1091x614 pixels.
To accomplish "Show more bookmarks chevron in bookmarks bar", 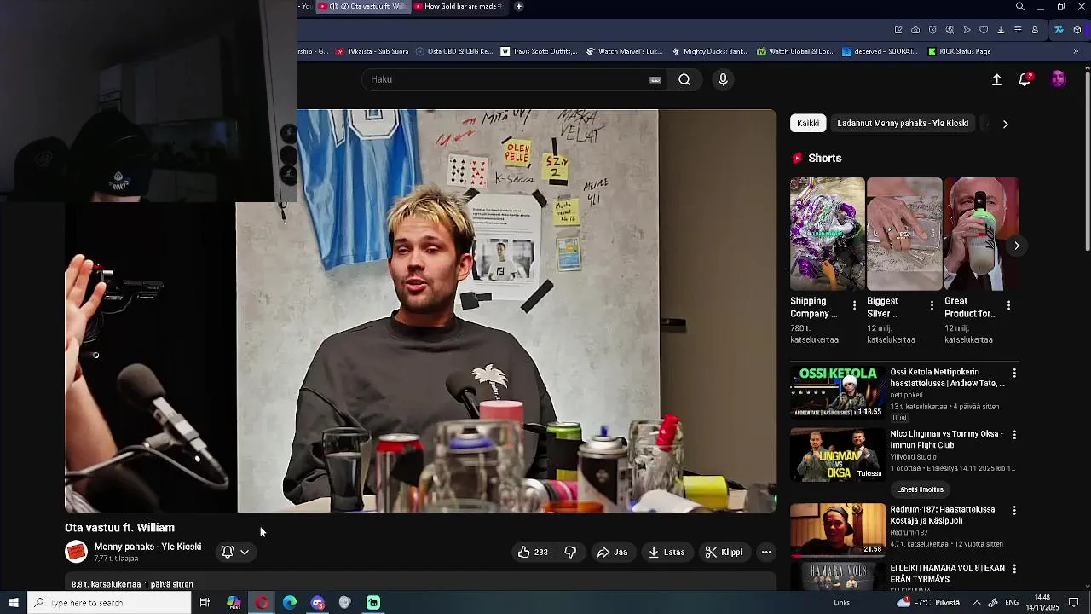I will click(1076, 51).
